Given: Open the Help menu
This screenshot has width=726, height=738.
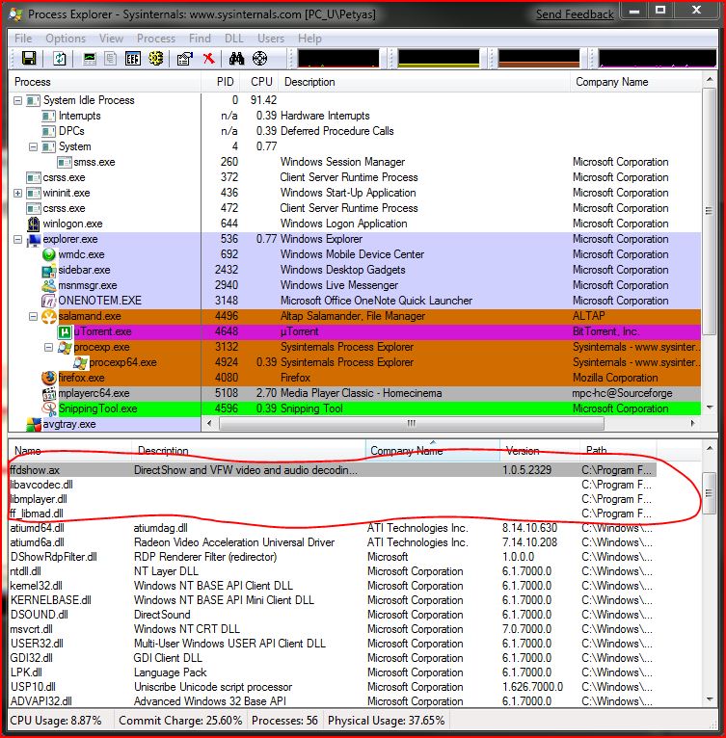Looking at the screenshot, I should pos(309,39).
